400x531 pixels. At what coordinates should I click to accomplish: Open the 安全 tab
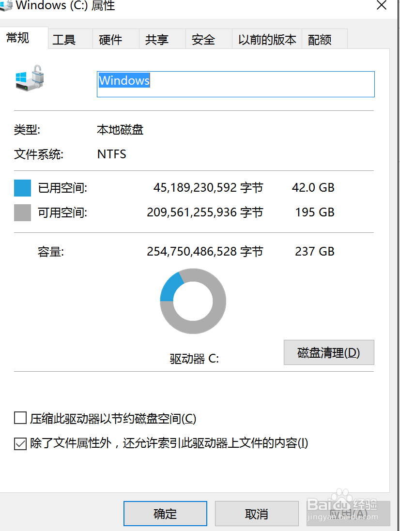[209, 39]
